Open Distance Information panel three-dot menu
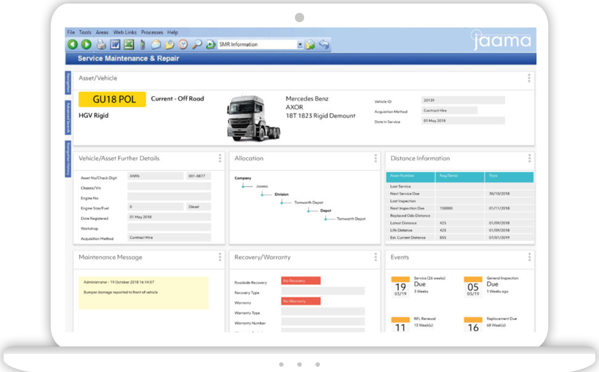 click(529, 158)
